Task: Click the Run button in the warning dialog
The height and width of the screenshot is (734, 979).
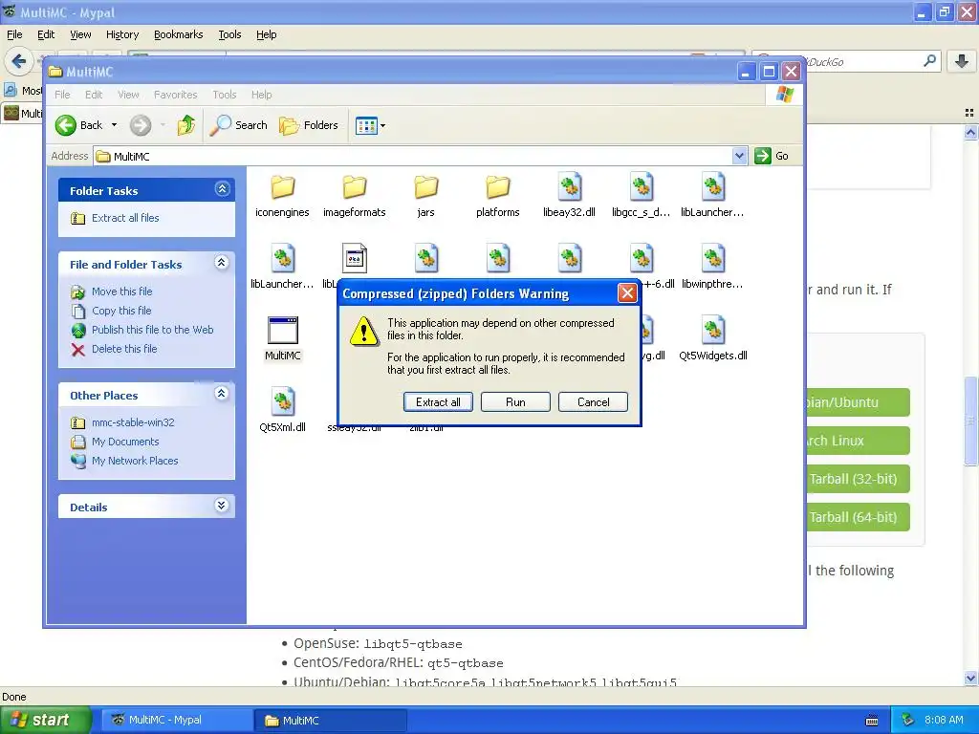Action: click(x=515, y=402)
